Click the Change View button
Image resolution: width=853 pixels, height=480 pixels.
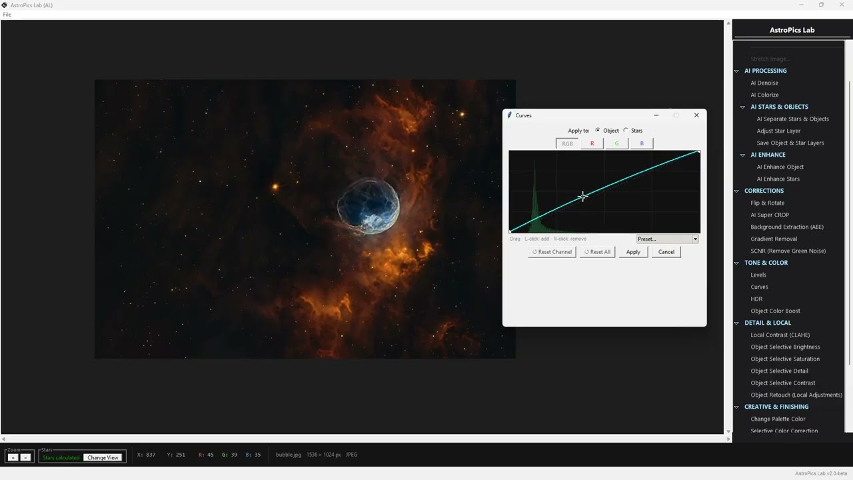pos(103,457)
